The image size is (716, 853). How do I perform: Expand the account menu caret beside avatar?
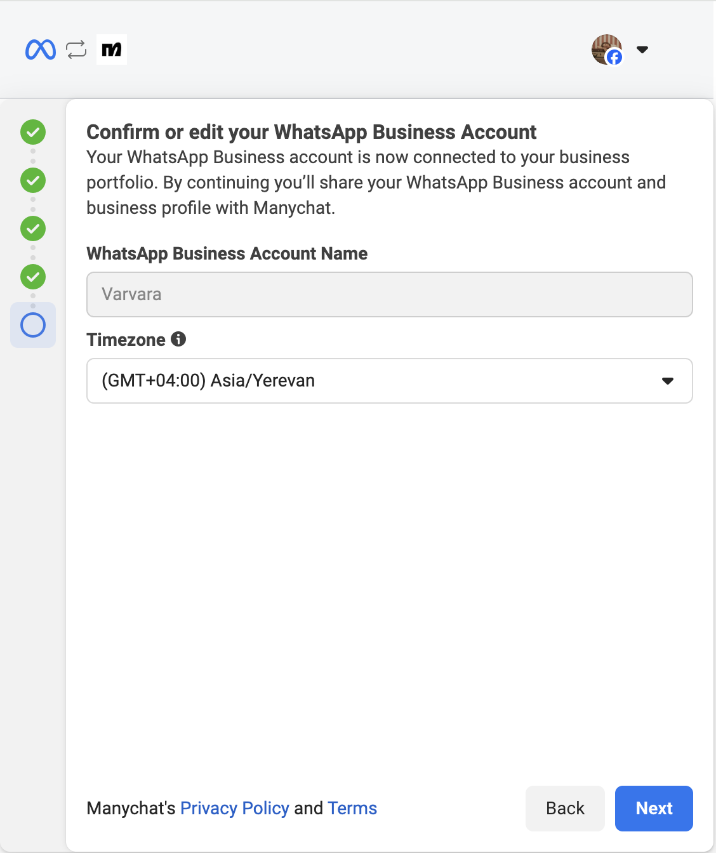[x=642, y=50]
